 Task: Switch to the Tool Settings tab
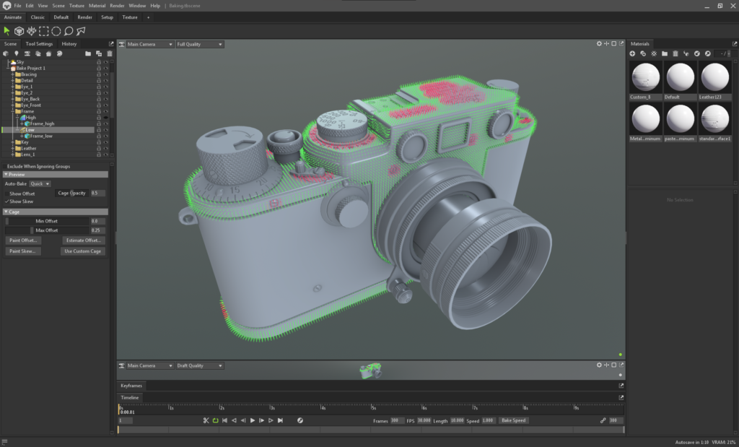coord(39,44)
